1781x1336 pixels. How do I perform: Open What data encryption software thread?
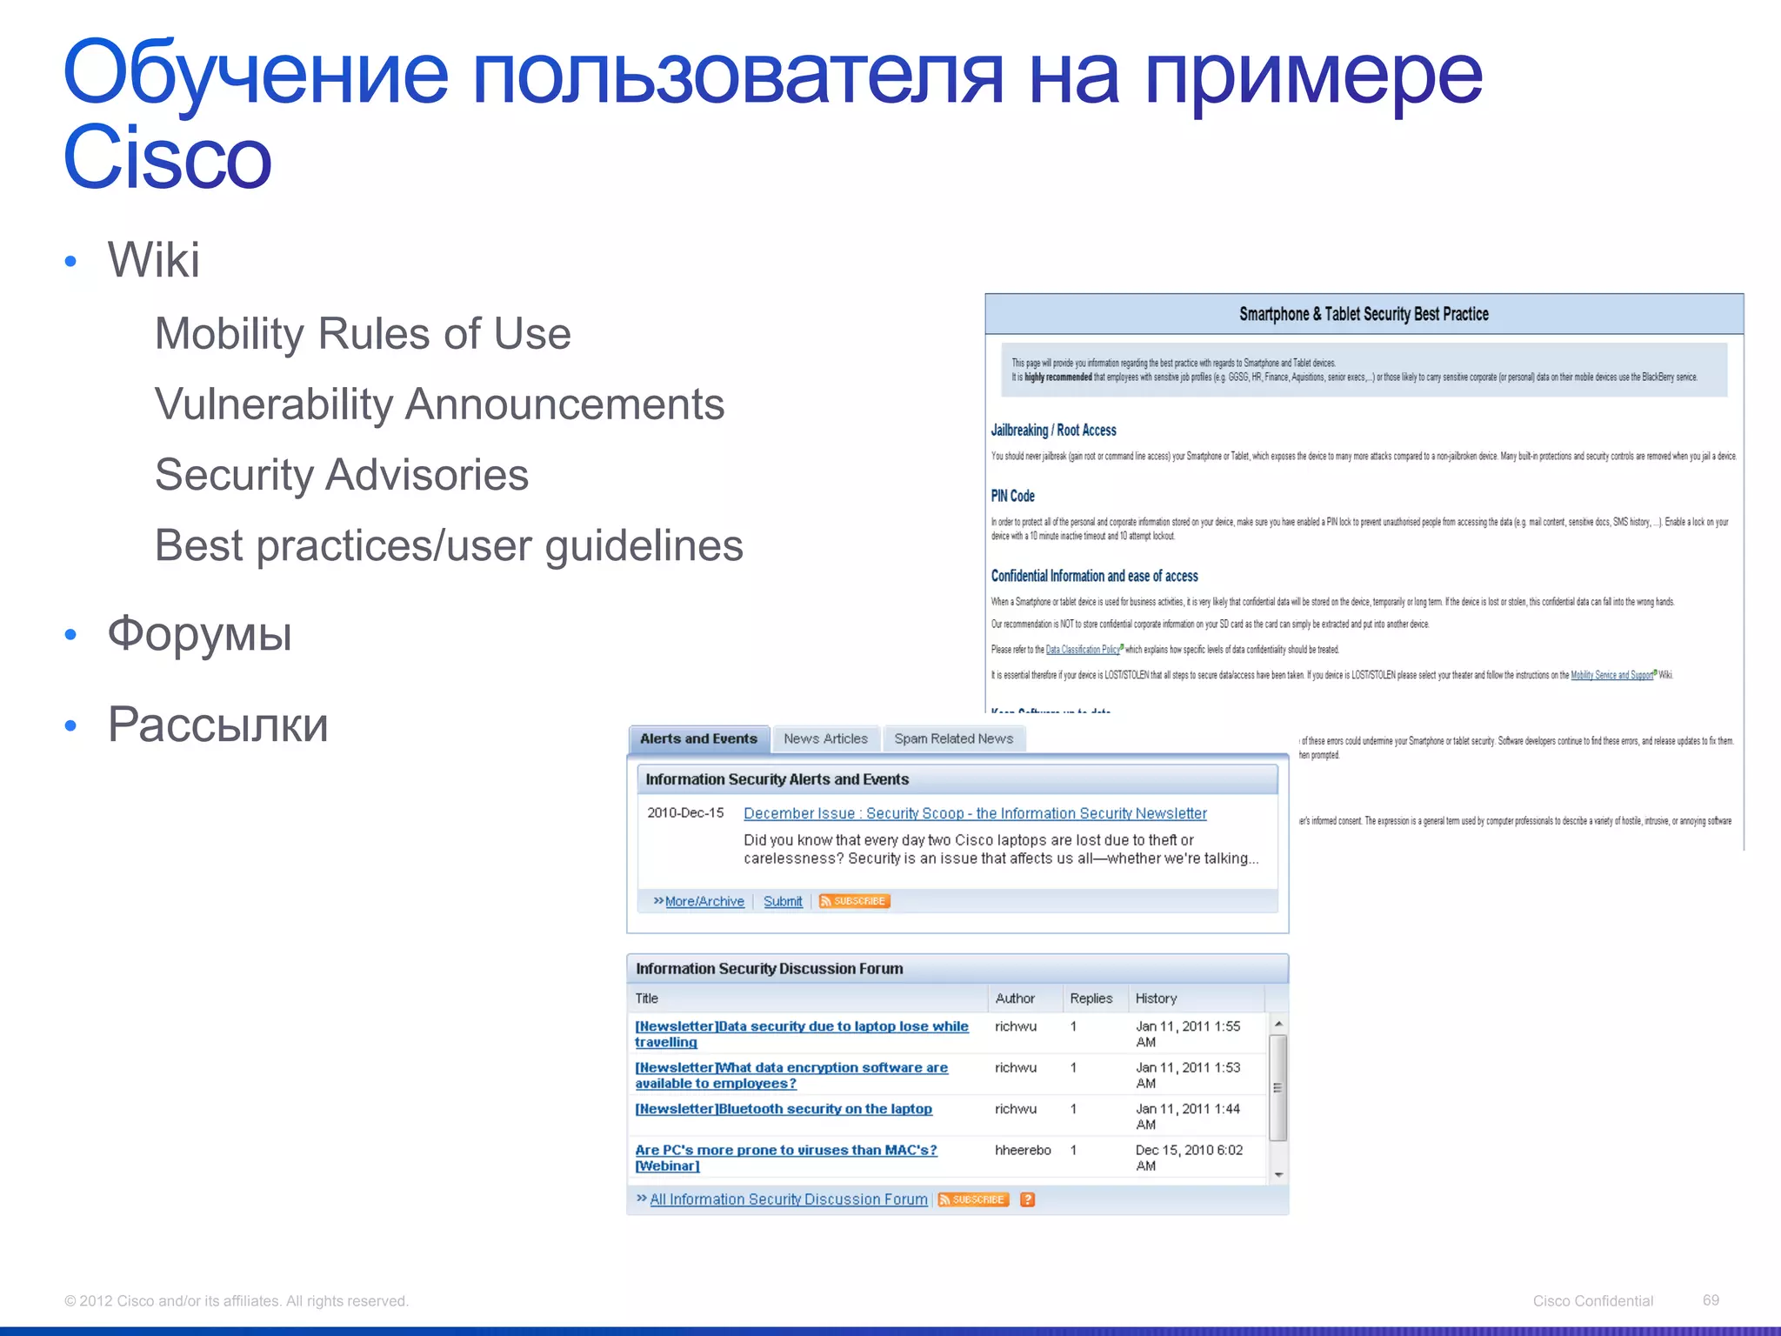click(790, 1075)
